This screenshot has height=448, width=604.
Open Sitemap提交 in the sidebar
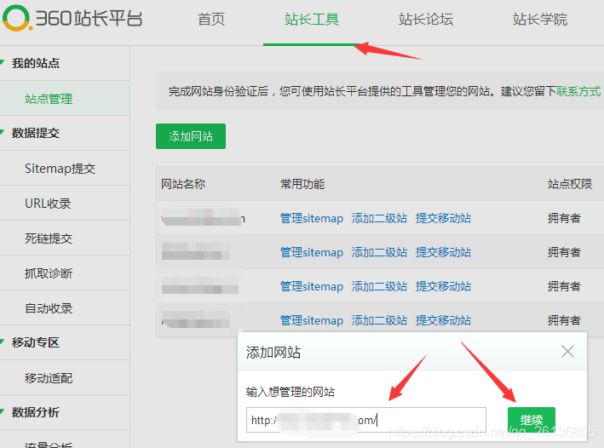(60, 169)
